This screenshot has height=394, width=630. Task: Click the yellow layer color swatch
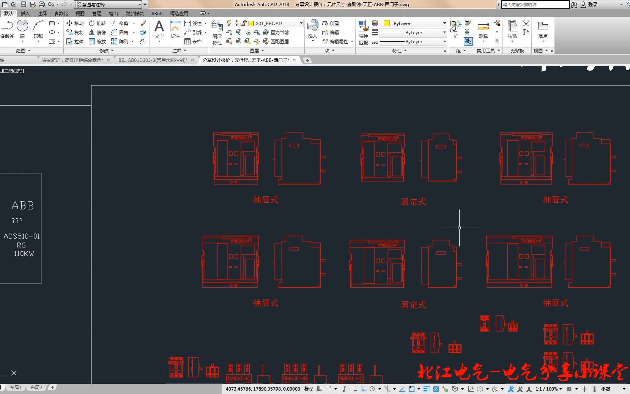251,23
